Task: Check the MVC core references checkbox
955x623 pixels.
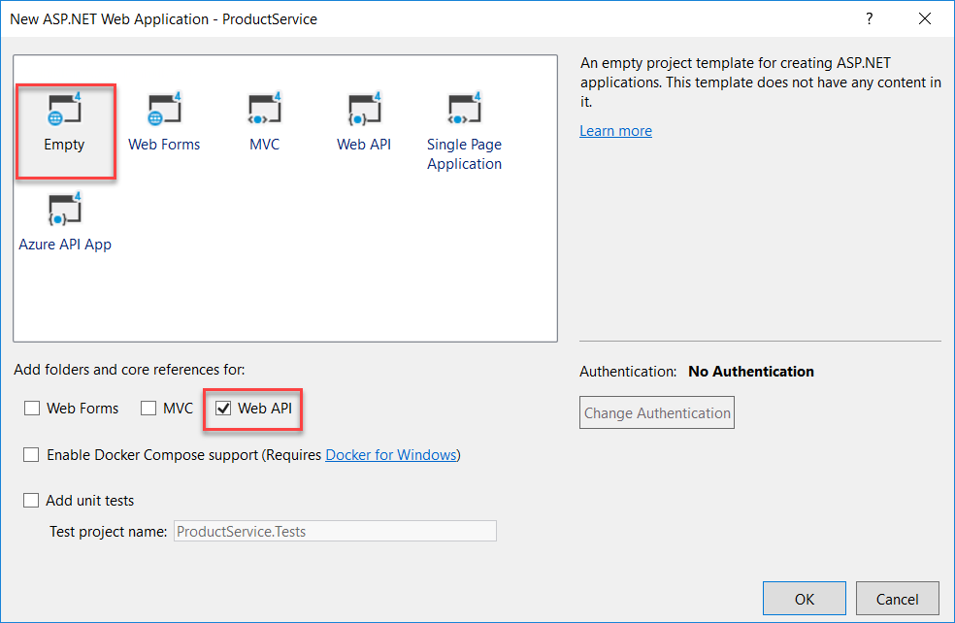Action: coord(148,409)
